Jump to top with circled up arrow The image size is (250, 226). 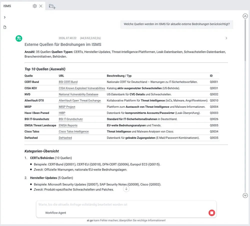pyautogui.click(x=245, y=16)
